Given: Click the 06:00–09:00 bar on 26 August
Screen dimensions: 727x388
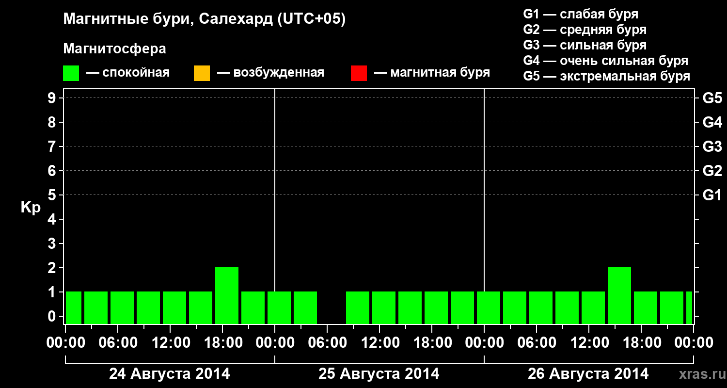Looking at the screenshot, I should click(541, 307).
